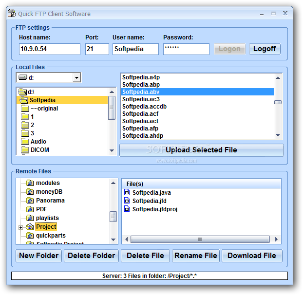
Task: Click the folder icon named 3
Action: pyautogui.click(x=25, y=133)
